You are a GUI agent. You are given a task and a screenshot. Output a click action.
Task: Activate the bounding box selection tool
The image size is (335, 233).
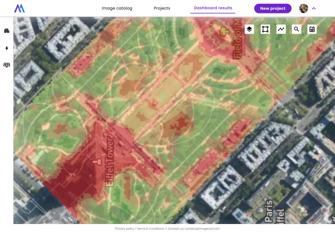click(x=265, y=29)
